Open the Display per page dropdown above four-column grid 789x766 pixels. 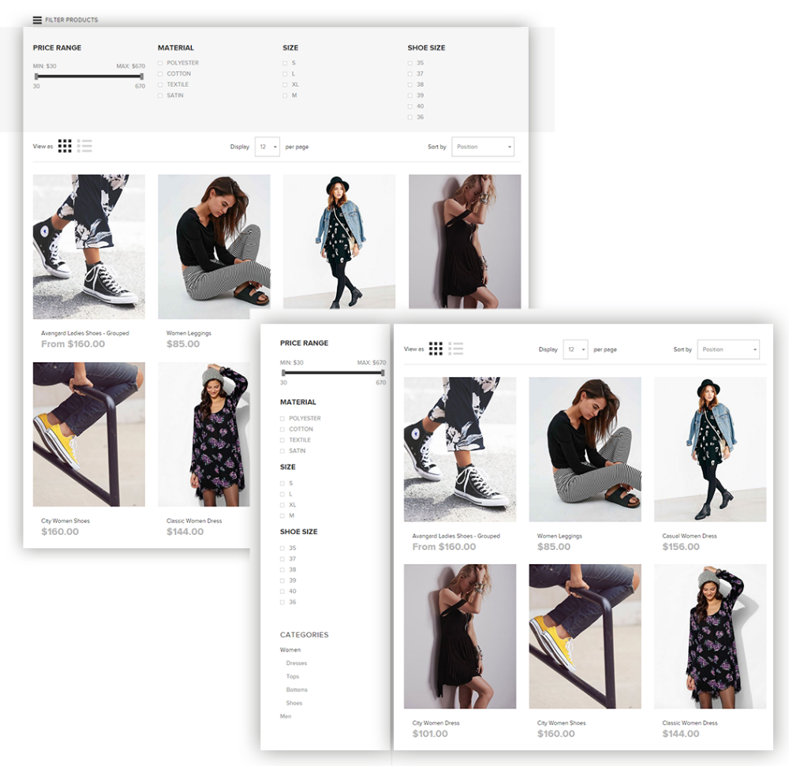[x=267, y=147]
